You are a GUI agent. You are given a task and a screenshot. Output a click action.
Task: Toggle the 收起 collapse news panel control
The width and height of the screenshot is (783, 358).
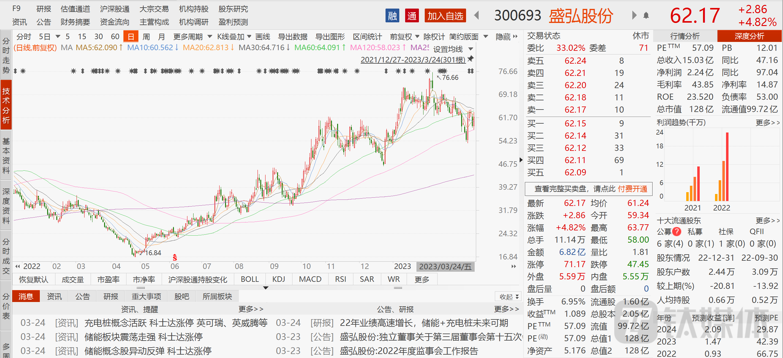click(509, 296)
